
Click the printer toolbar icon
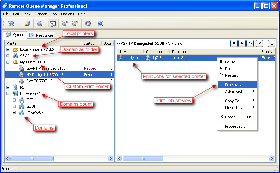pyautogui.click(x=40, y=23)
